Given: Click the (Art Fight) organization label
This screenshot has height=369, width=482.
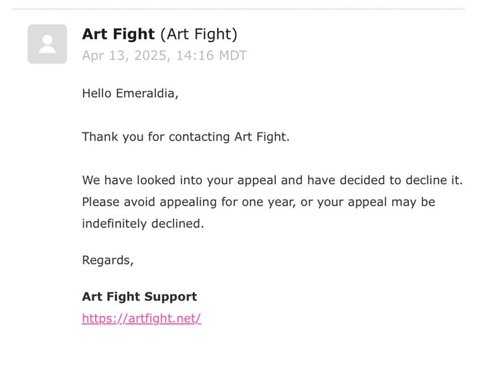Looking at the screenshot, I should (x=199, y=34).
